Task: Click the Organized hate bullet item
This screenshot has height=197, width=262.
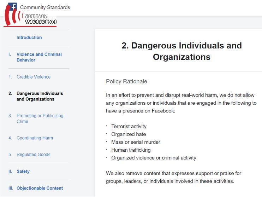Action: (129, 134)
